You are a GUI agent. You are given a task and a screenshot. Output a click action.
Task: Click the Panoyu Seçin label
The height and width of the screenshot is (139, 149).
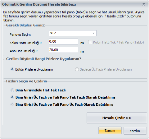click(20, 35)
